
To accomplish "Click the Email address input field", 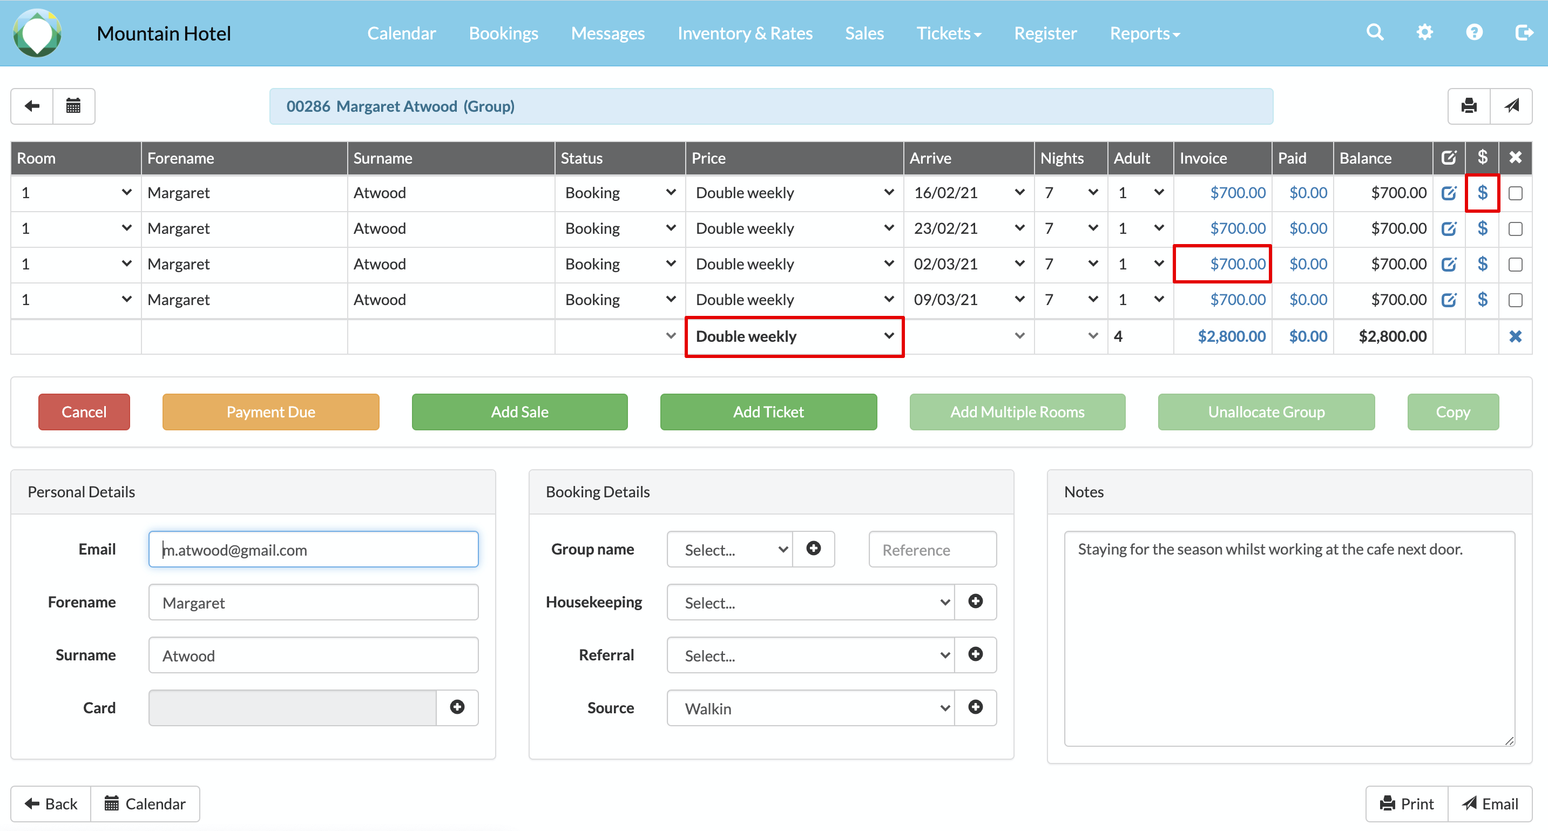I will 313,550.
